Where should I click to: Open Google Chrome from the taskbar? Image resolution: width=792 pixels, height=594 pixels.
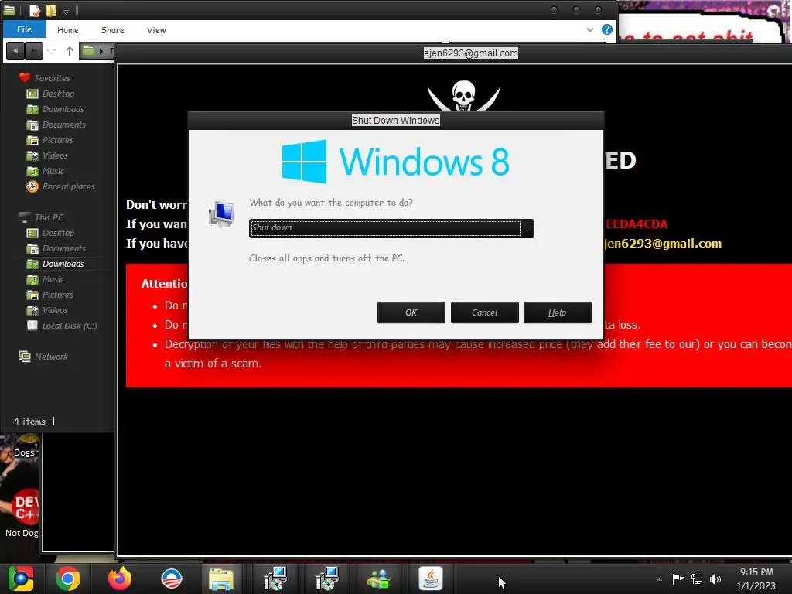point(68,579)
